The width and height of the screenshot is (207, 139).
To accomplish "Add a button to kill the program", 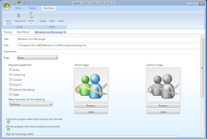I will [8, 130].
